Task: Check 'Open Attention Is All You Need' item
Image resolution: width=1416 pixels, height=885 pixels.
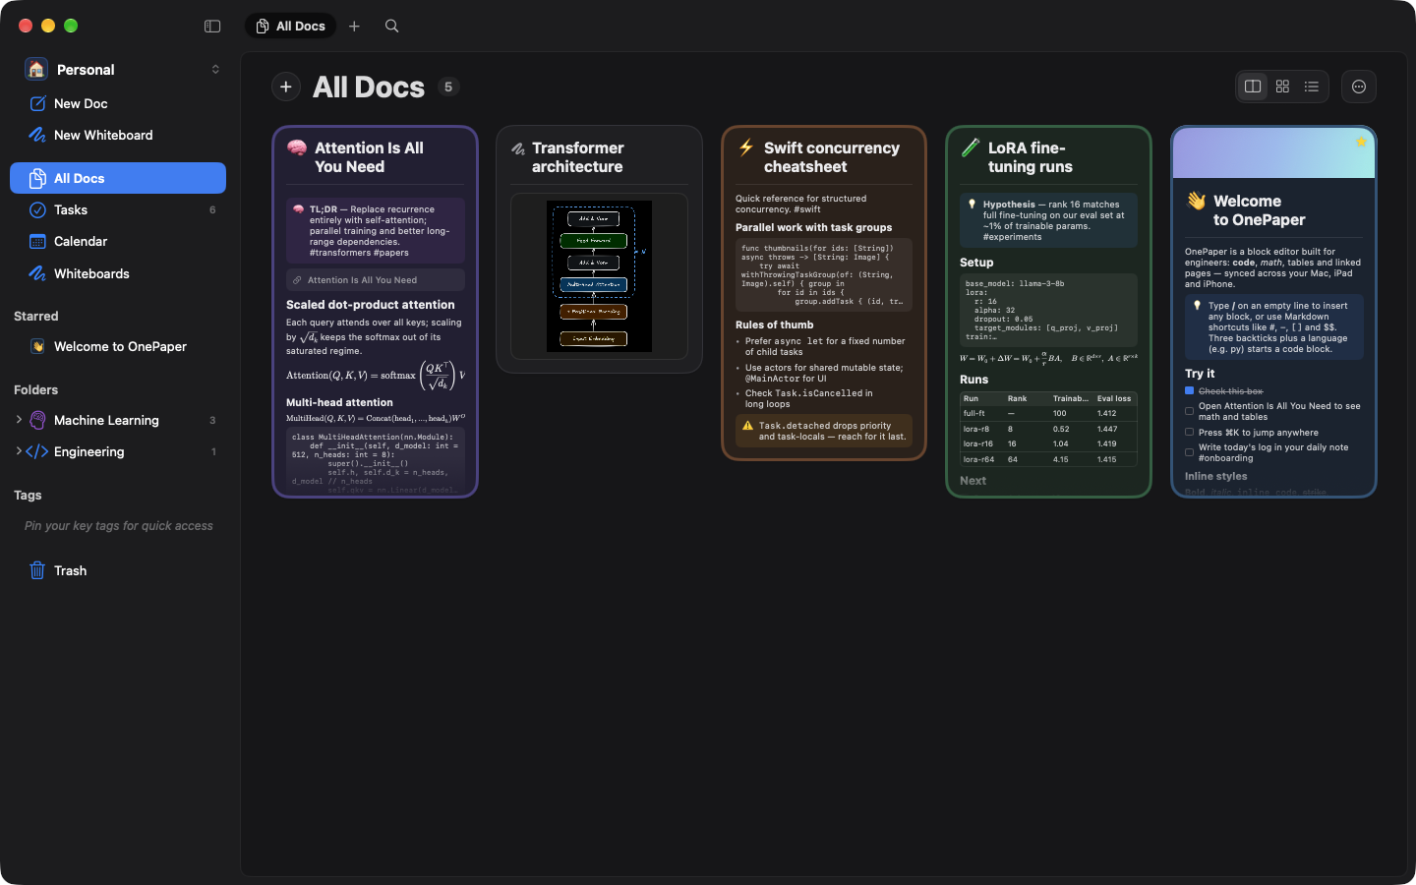Action: point(1189,411)
